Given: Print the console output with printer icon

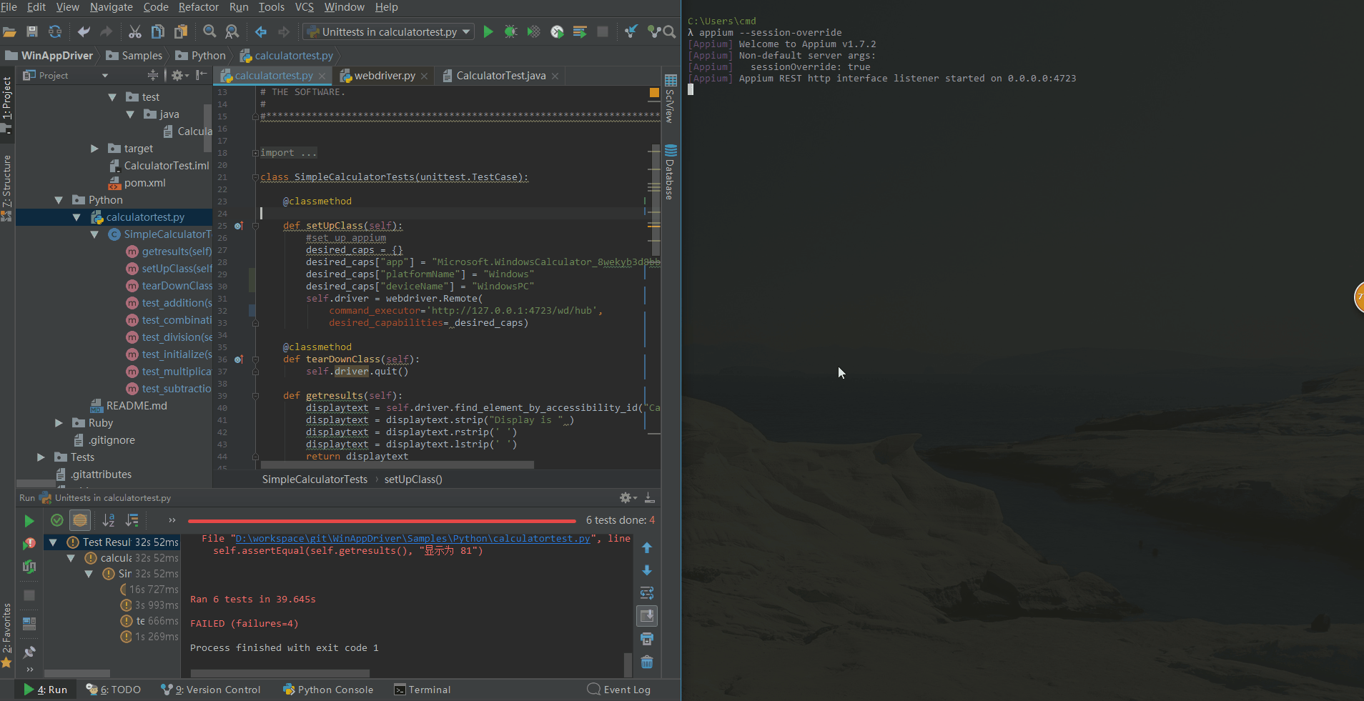Looking at the screenshot, I should pos(647,639).
